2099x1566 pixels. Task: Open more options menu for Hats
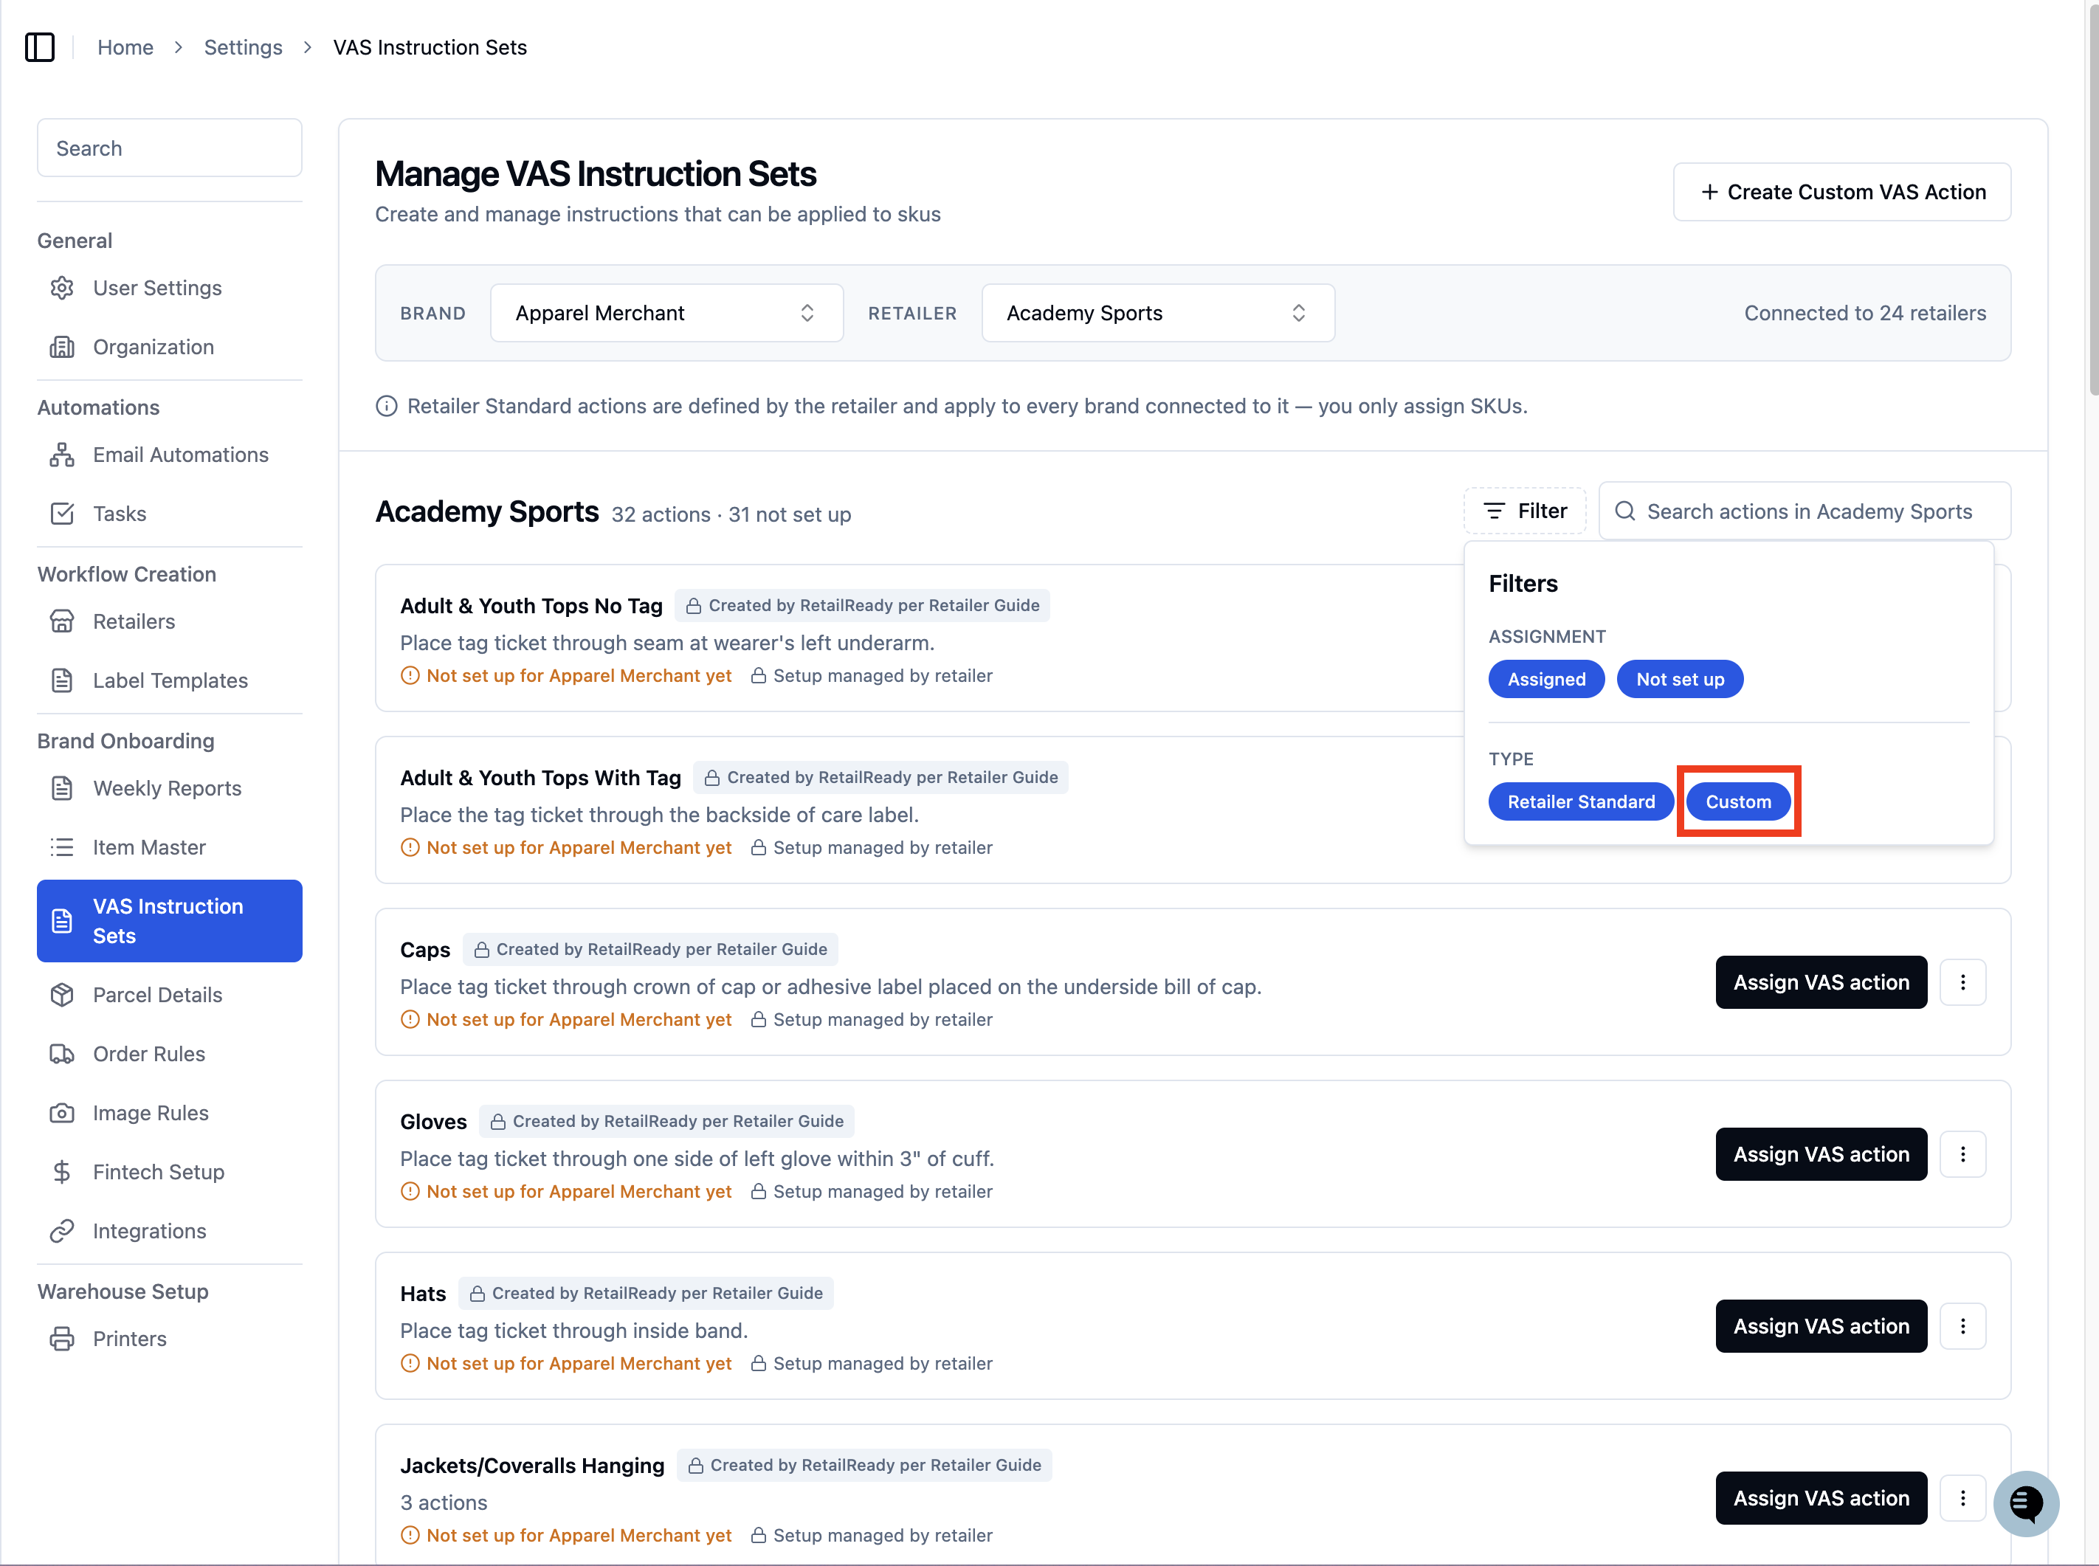pos(1962,1326)
